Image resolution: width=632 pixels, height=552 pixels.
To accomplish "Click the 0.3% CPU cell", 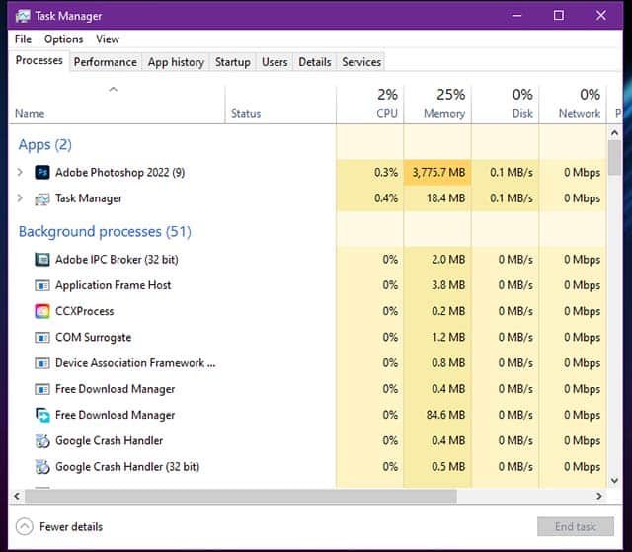I will click(x=370, y=173).
